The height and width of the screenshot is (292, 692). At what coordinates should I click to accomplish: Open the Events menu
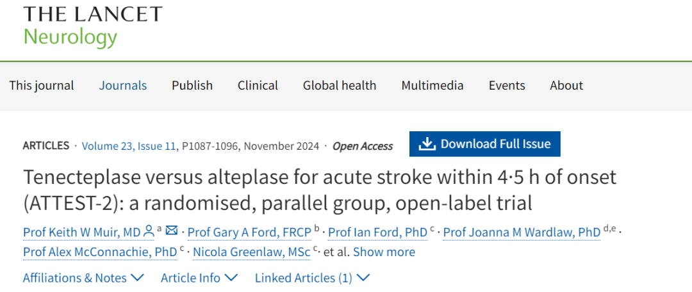[507, 85]
